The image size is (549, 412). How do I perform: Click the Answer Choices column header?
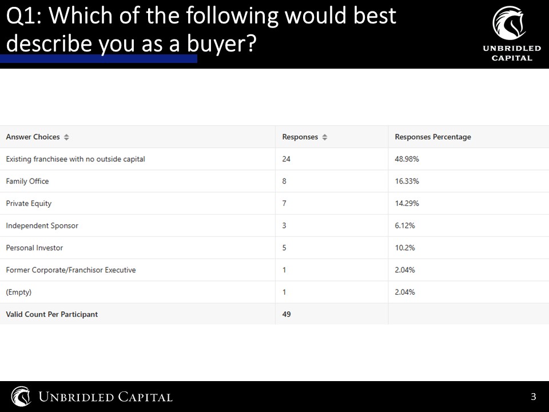pos(33,137)
